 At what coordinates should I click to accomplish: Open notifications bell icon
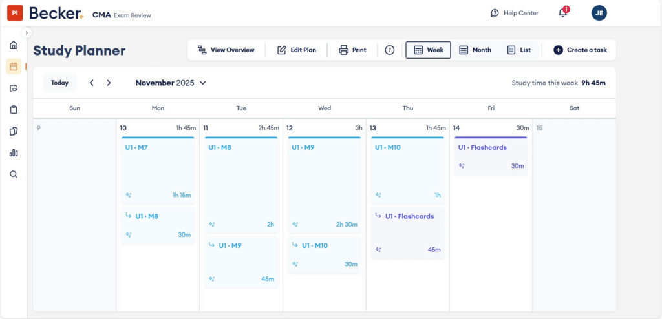point(563,13)
